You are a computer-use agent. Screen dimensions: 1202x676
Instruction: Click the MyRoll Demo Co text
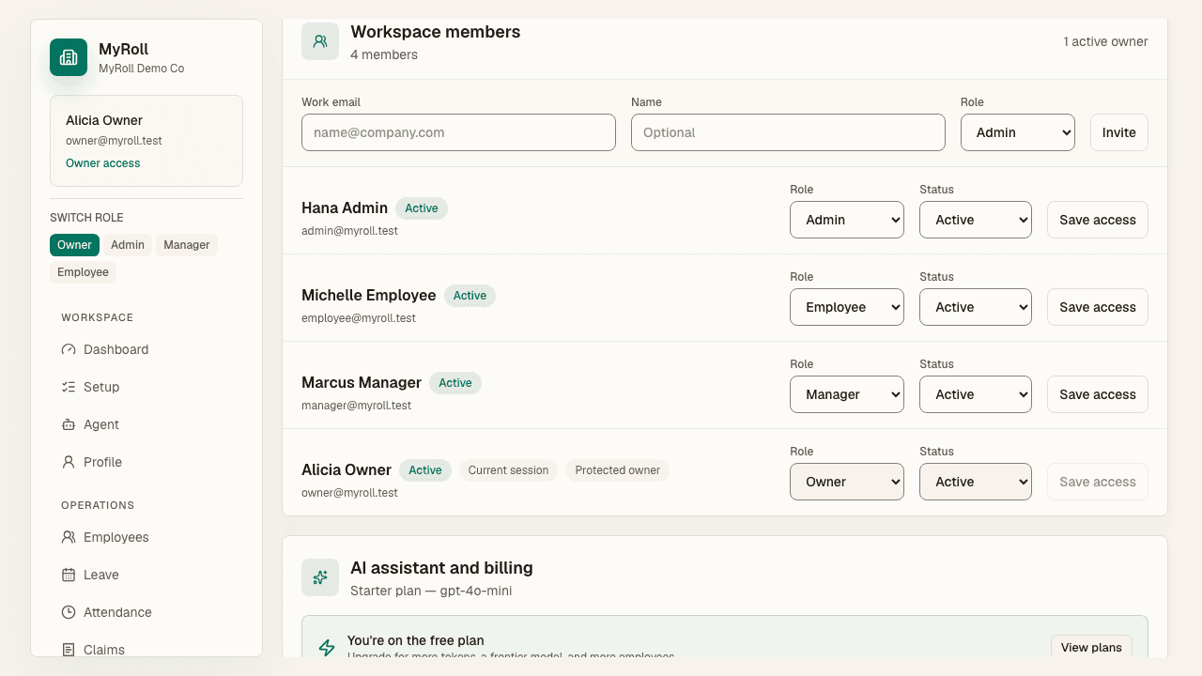[x=142, y=69]
